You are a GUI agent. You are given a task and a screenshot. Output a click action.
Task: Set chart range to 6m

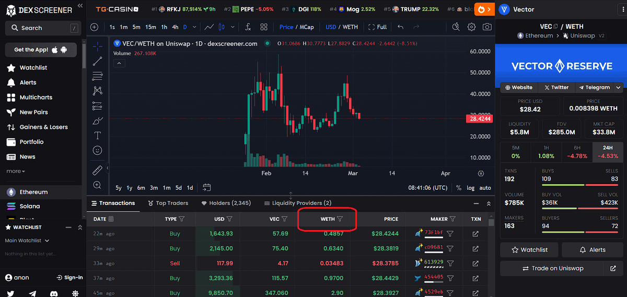pos(141,188)
